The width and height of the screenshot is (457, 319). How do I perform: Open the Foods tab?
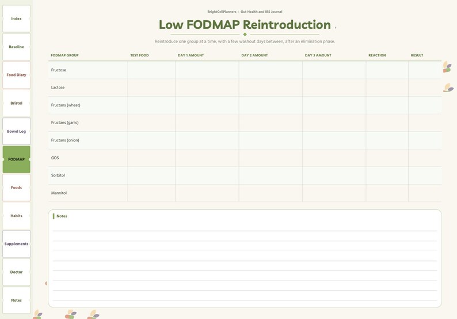(x=16, y=187)
